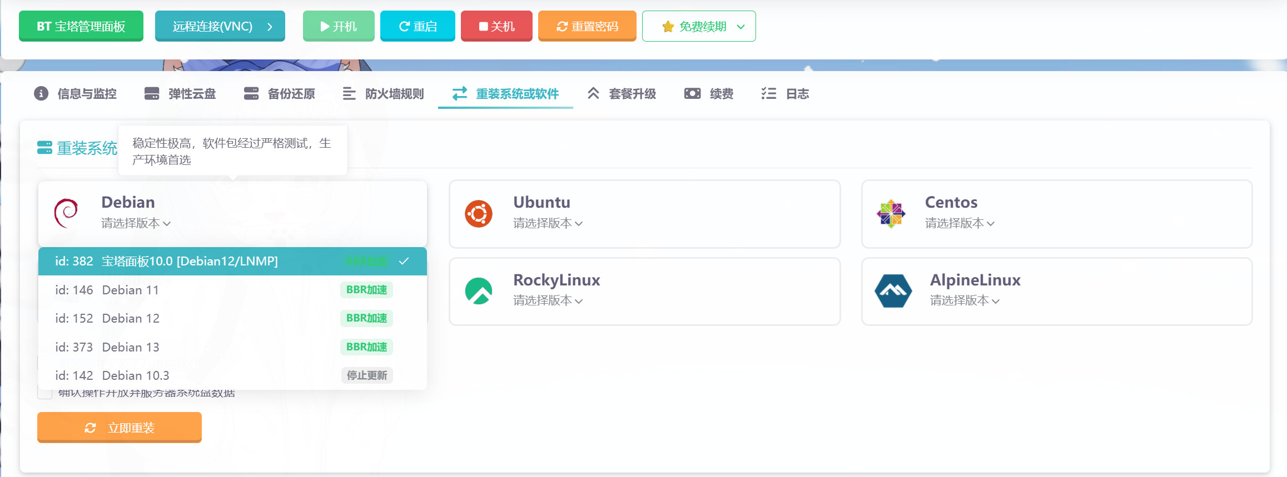Click the Ubuntu logo icon
Screen dimensions: 1287x477
[x=479, y=214]
